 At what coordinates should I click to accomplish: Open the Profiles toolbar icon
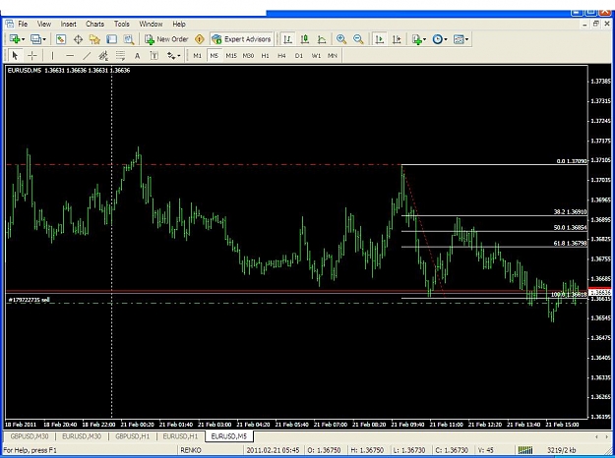coord(35,39)
